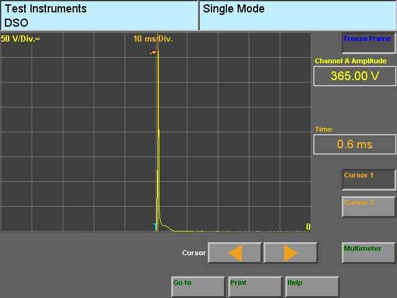This screenshot has width=397, height=298.
Task: Open the Go to menu
Action: click(198, 287)
